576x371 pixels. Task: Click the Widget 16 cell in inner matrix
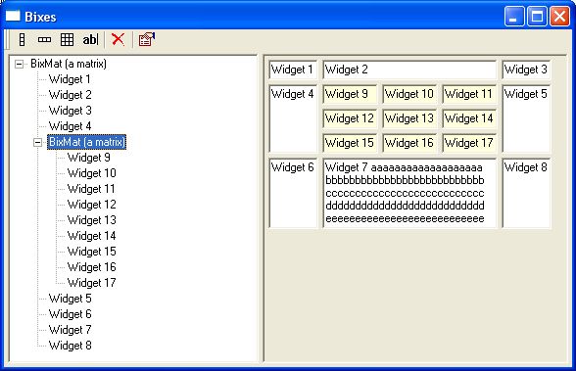pos(409,143)
